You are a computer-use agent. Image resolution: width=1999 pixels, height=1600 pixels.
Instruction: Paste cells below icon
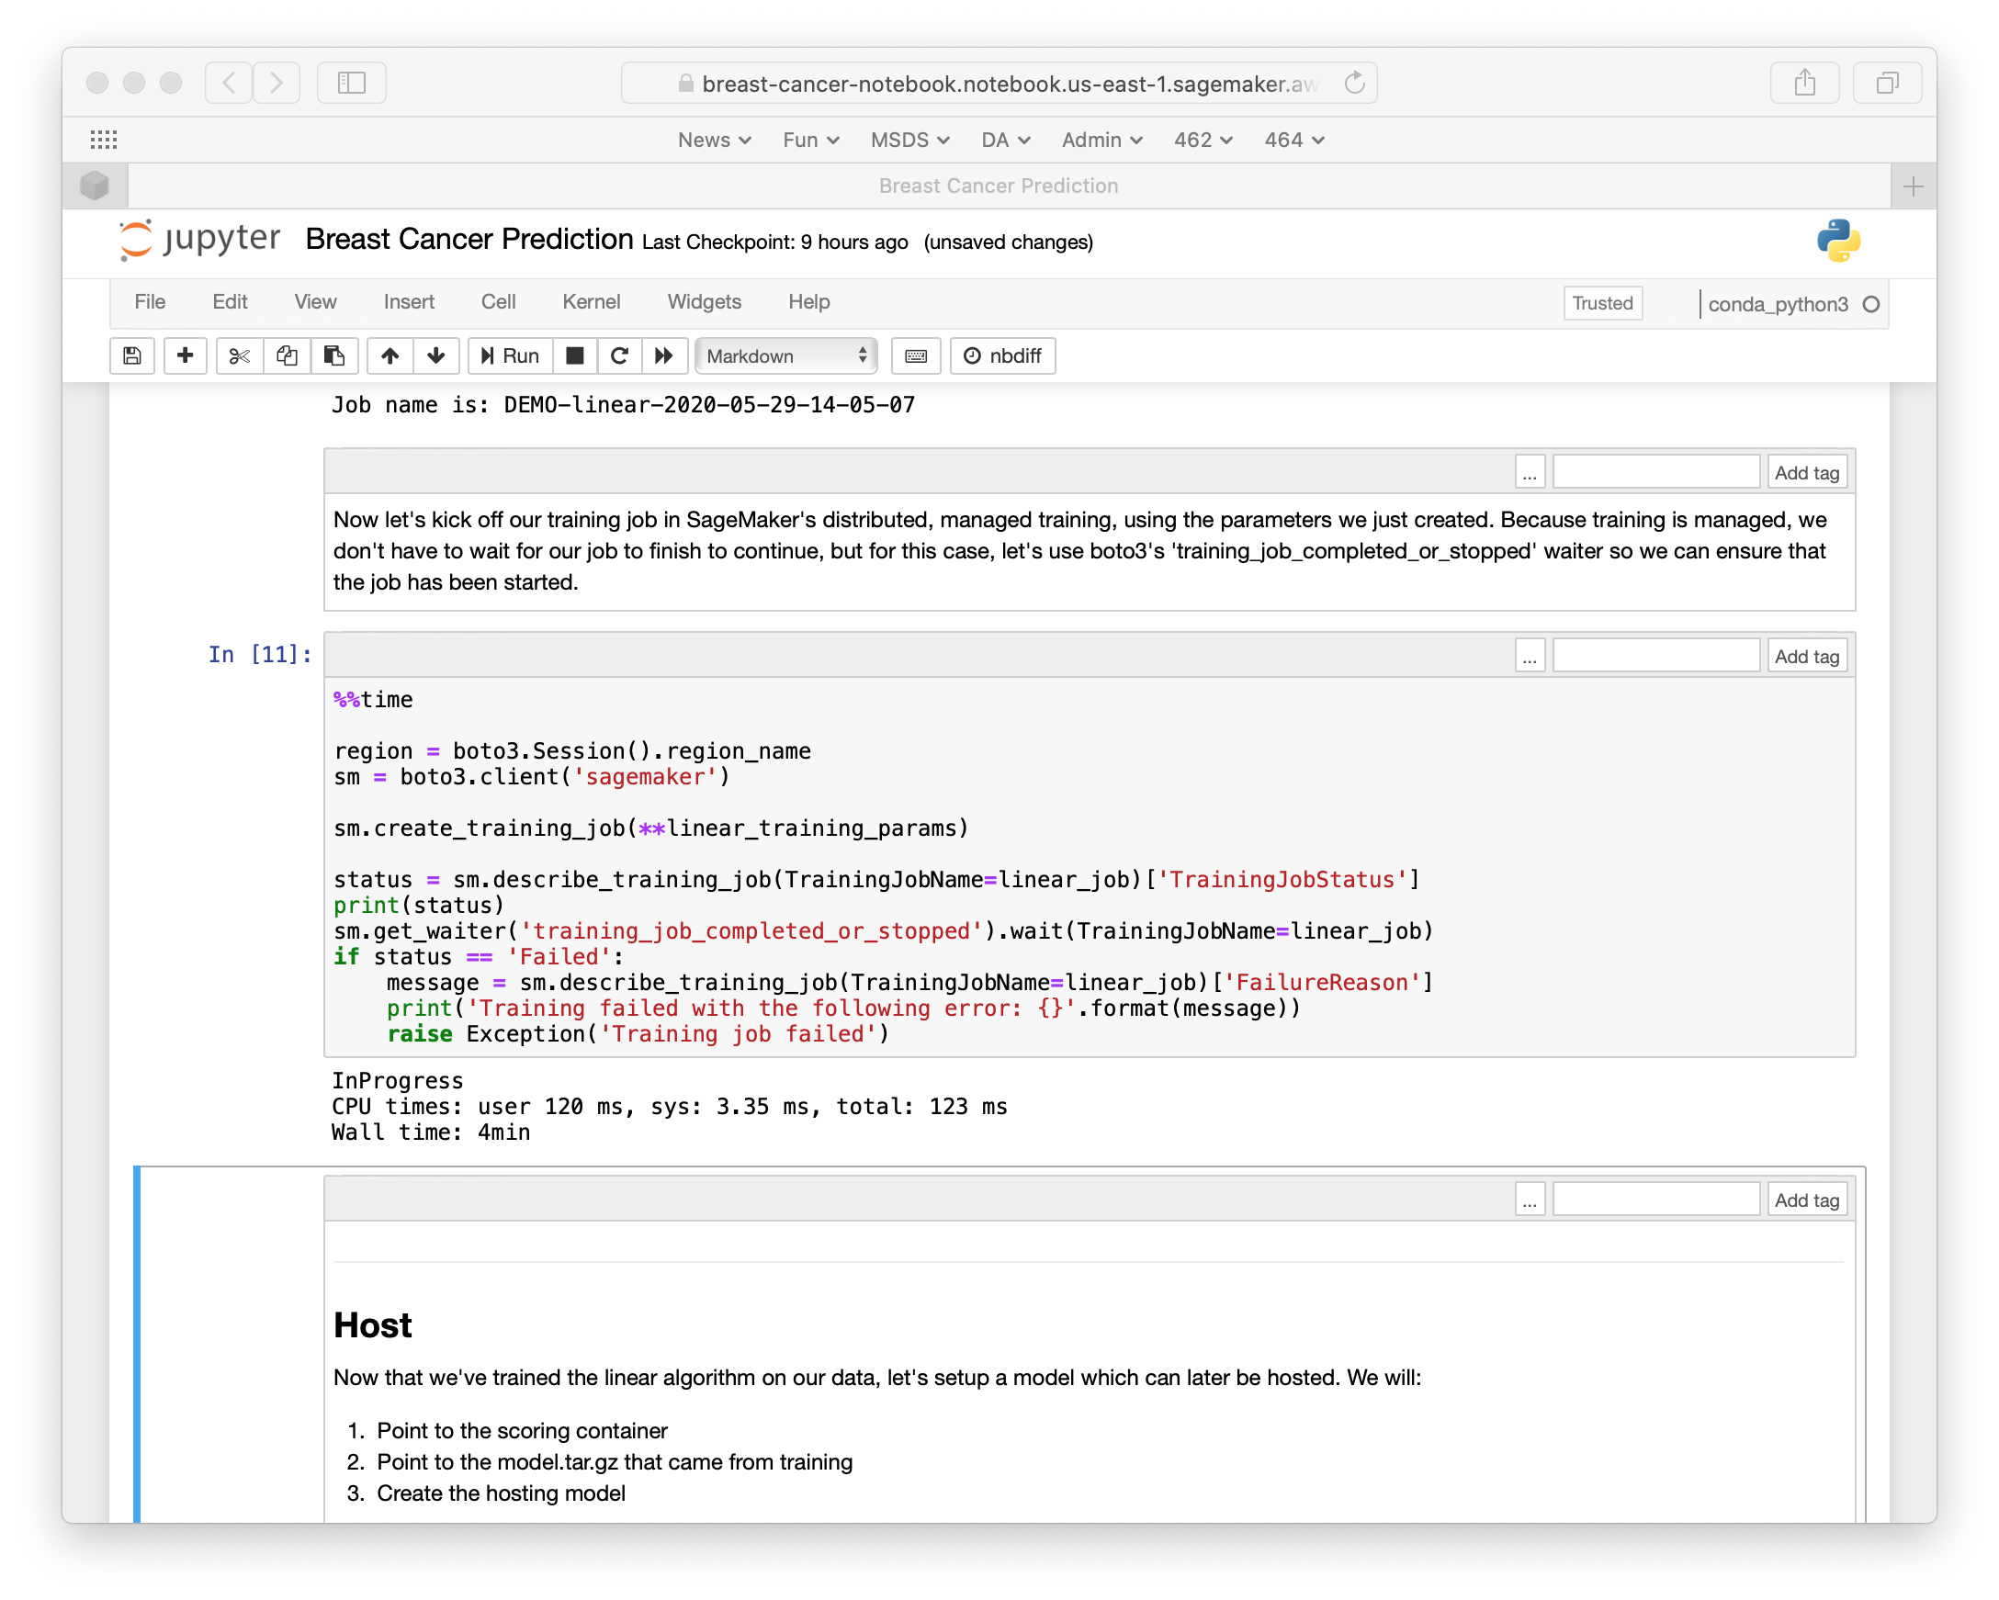point(334,356)
